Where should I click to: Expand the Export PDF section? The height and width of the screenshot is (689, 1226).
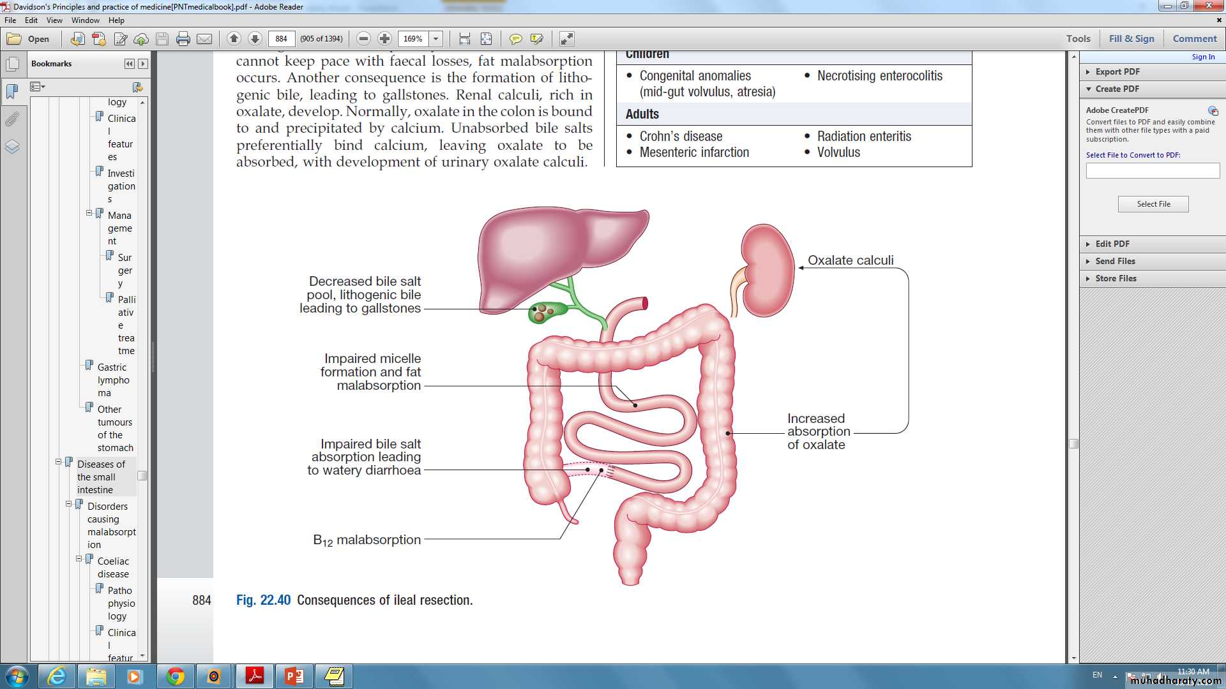click(1117, 71)
